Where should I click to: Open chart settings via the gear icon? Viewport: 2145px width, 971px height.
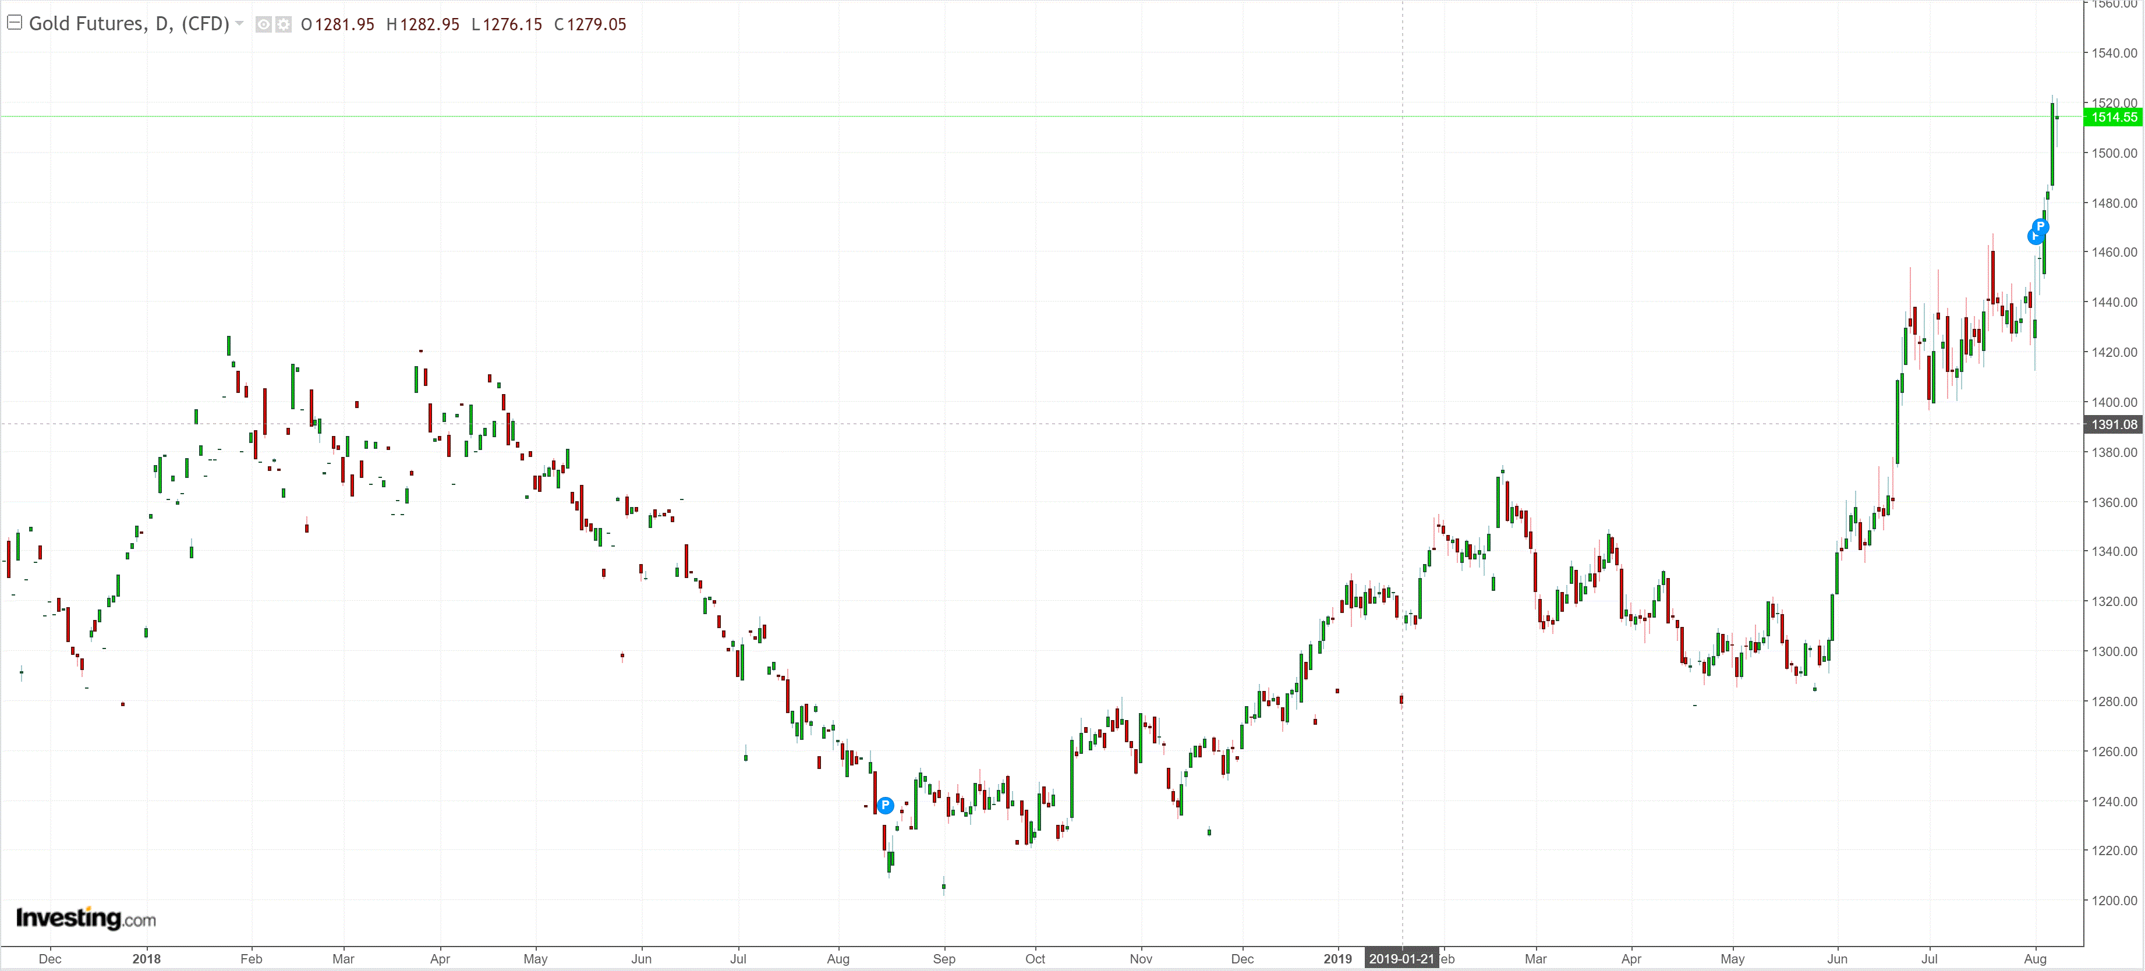[x=284, y=25]
